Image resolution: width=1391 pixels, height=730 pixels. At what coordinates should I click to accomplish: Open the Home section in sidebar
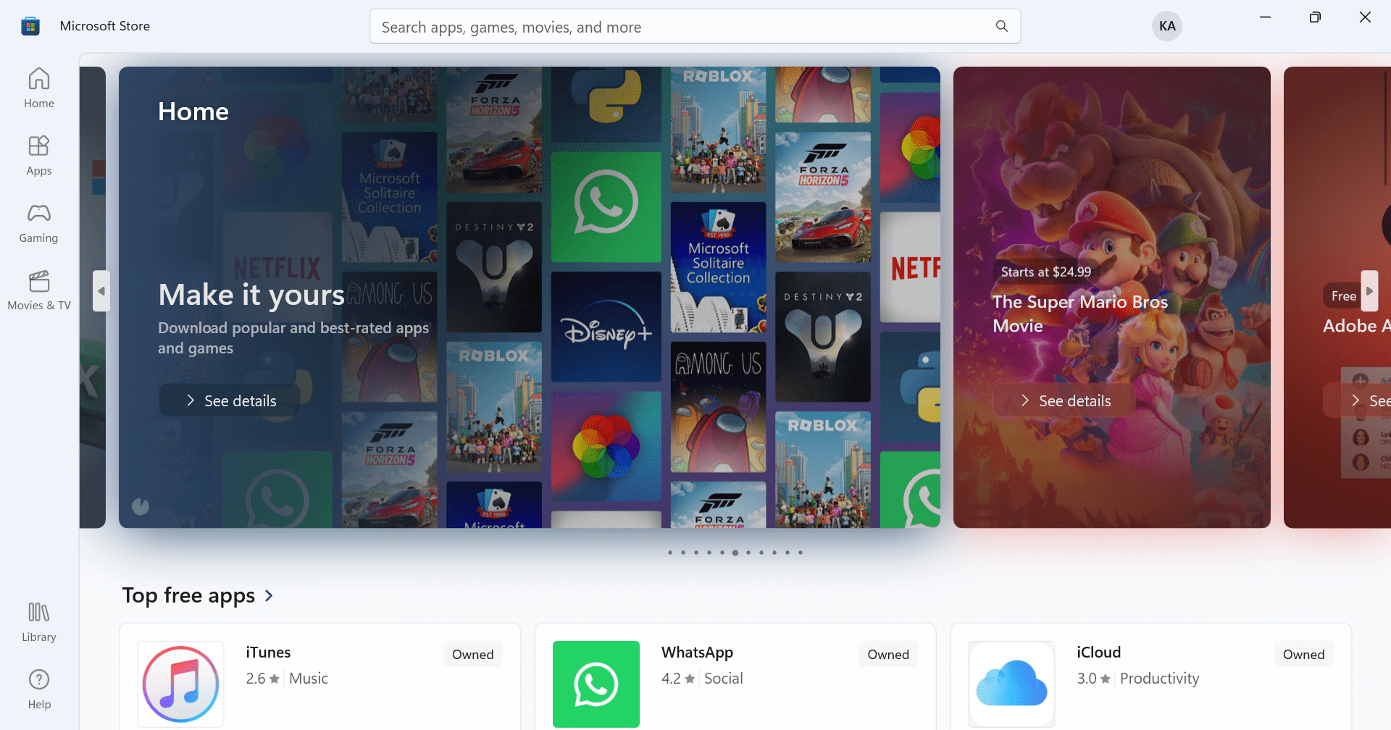click(39, 88)
